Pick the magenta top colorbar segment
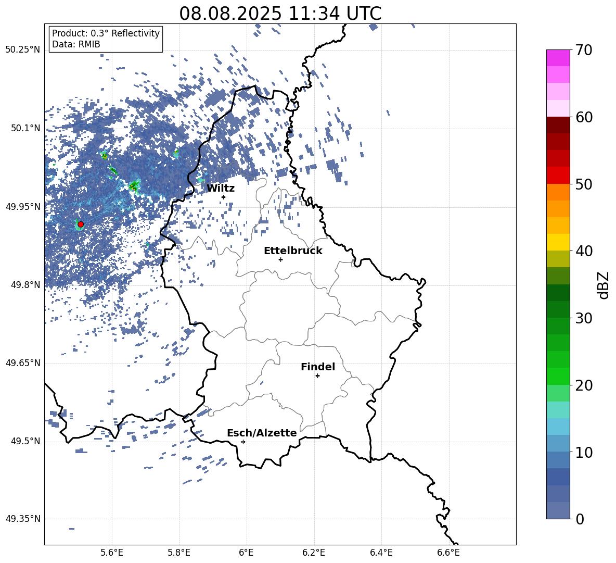Screen dimensions: 616x563 click(x=558, y=58)
